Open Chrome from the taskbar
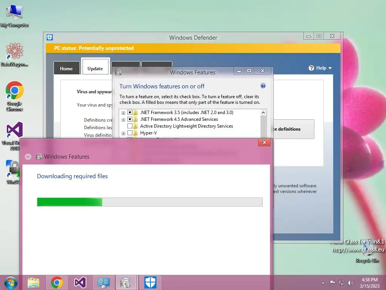 pyautogui.click(x=57, y=282)
